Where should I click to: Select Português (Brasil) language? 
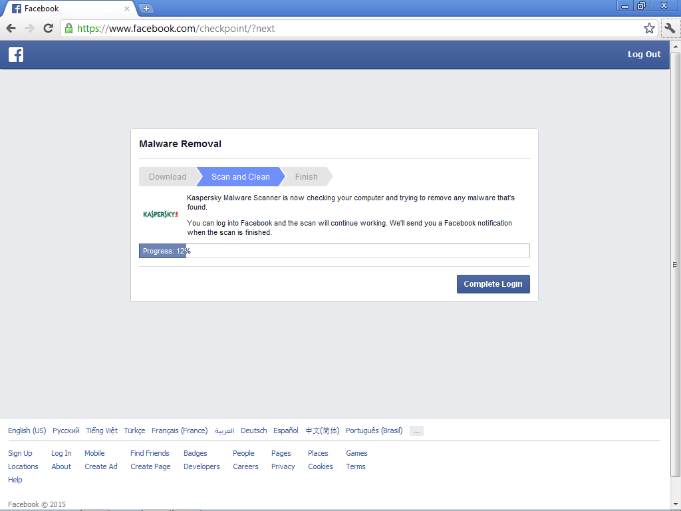(374, 430)
